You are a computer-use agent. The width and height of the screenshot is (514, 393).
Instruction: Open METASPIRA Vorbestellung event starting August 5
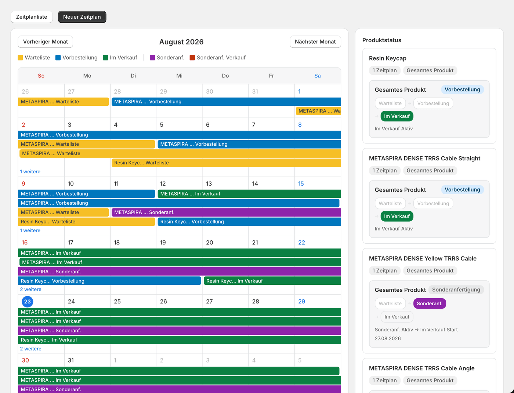[x=249, y=144]
